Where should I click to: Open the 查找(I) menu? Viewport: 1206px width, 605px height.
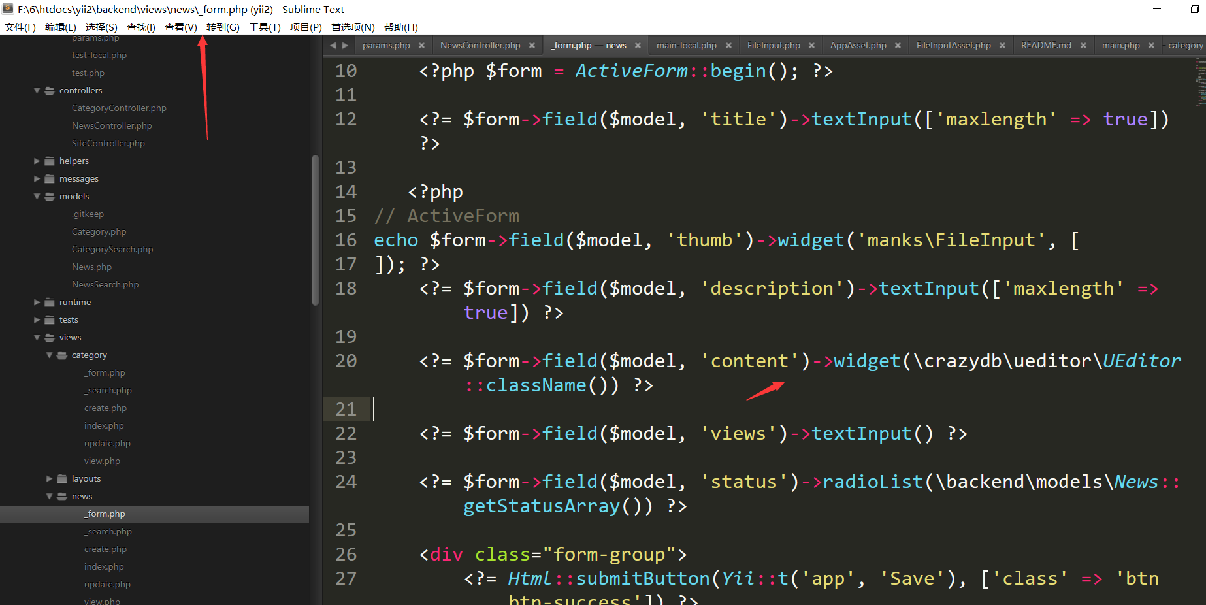(141, 27)
